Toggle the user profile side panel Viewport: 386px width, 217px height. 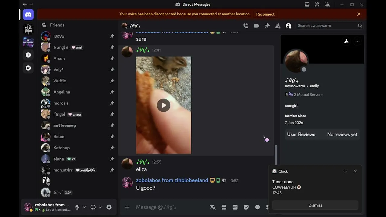click(289, 26)
